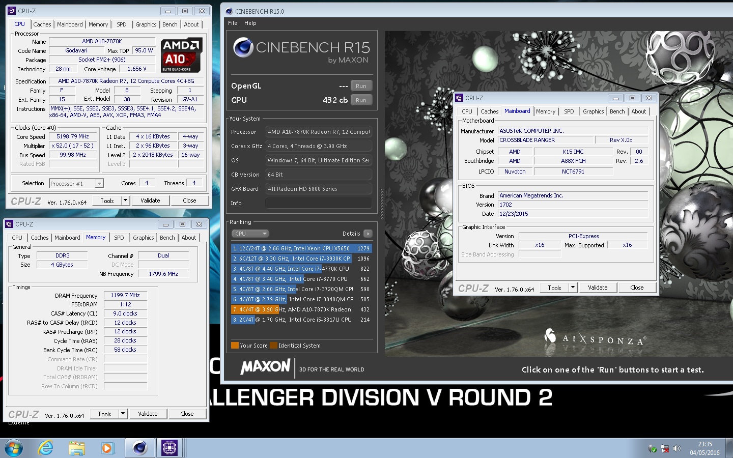The width and height of the screenshot is (733, 458).
Task: Select ranking row Intel Core i5-3317U
Action: [301, 320]
